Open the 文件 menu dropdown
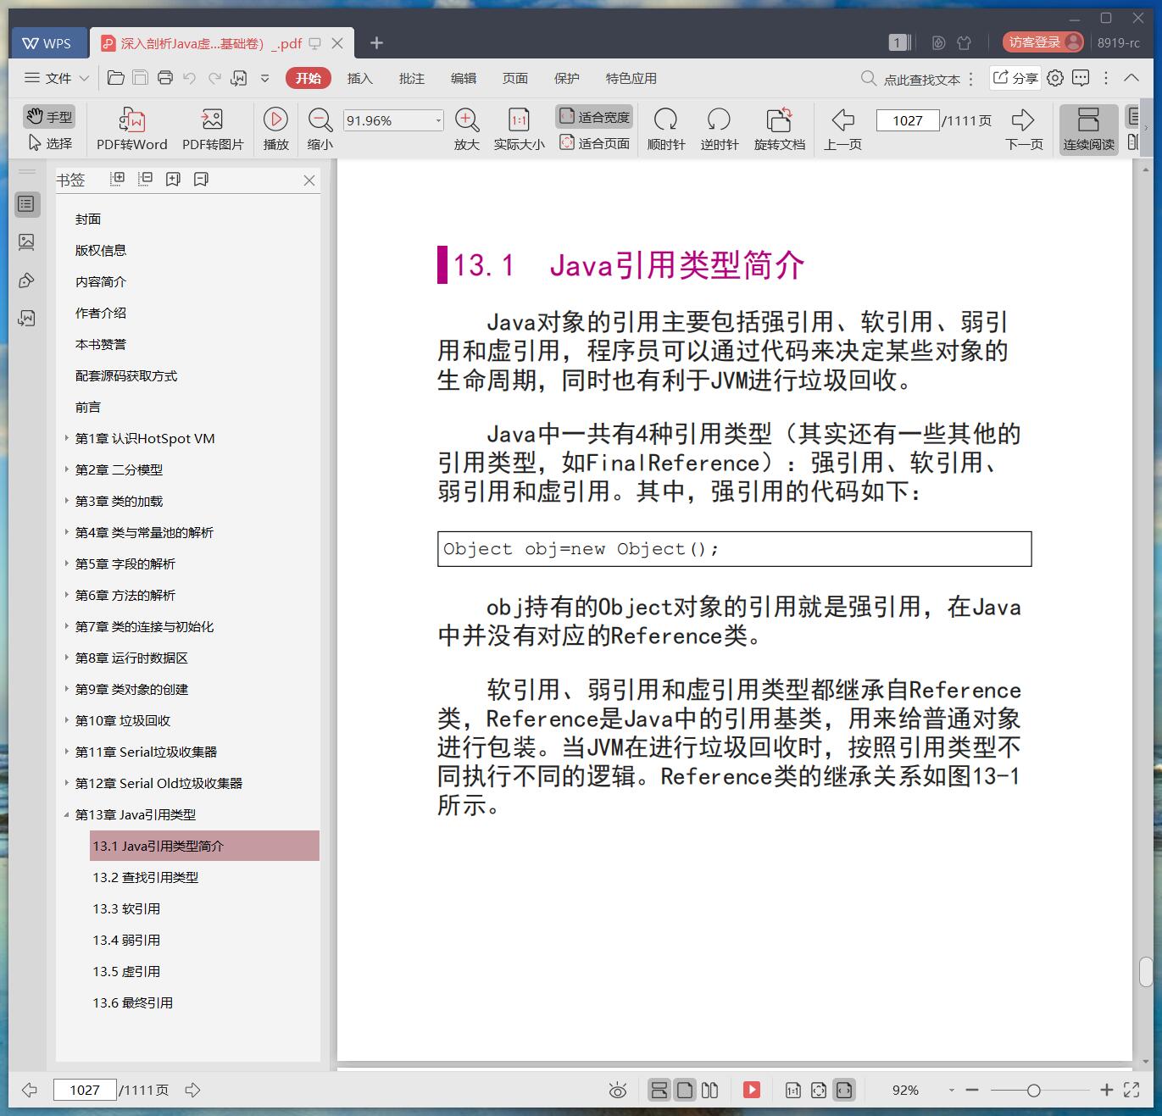1162x1116 pixels. (x=57, y=78)
